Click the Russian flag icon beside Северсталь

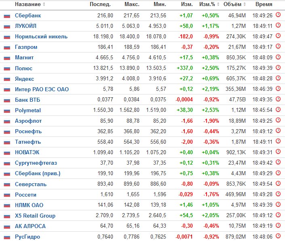[7, 184]
